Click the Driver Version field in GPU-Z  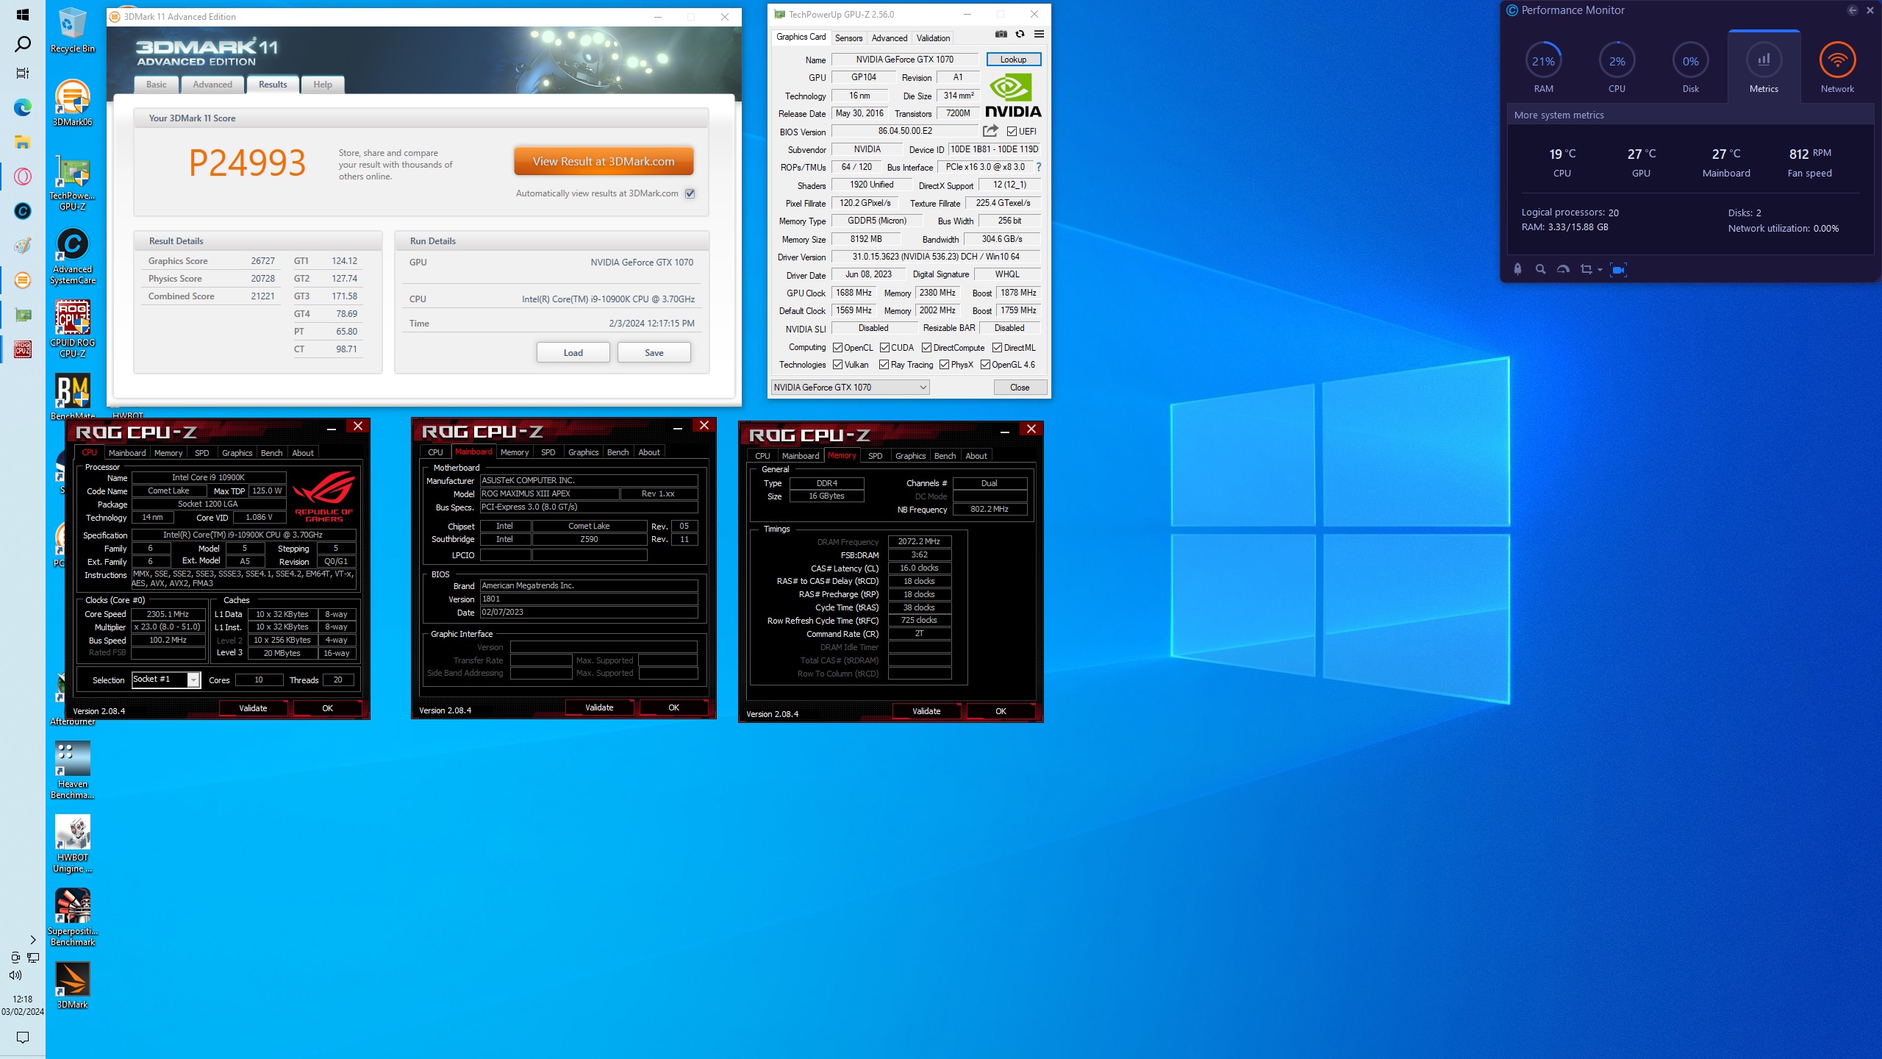(935, 257)
